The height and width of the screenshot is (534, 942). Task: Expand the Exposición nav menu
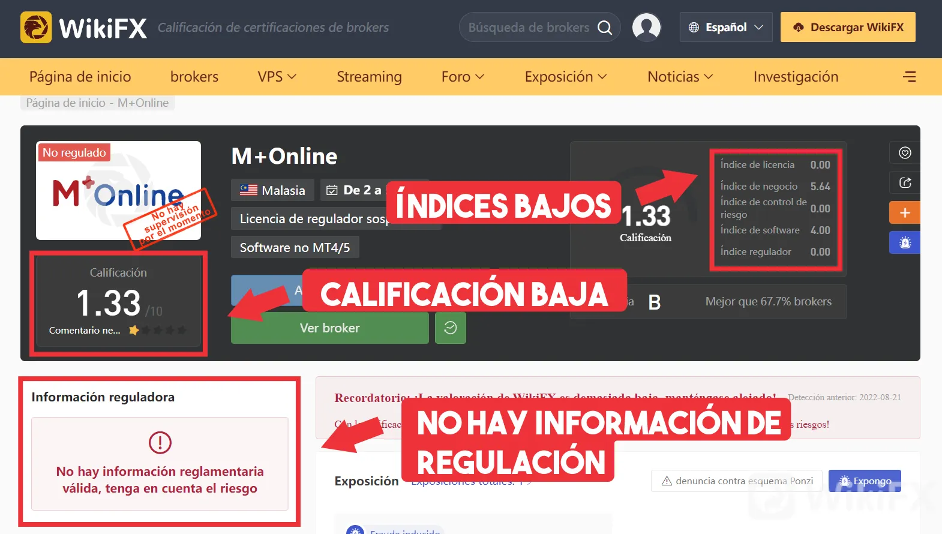tap(566, 77)
